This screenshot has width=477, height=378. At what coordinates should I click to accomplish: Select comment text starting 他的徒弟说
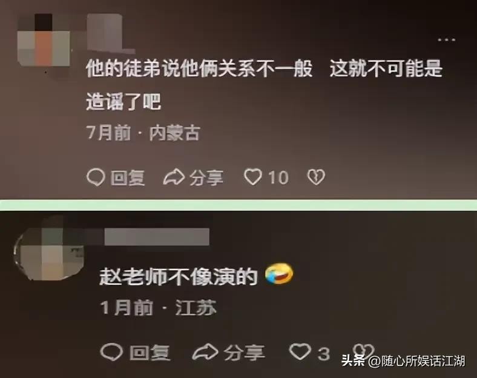264,85
